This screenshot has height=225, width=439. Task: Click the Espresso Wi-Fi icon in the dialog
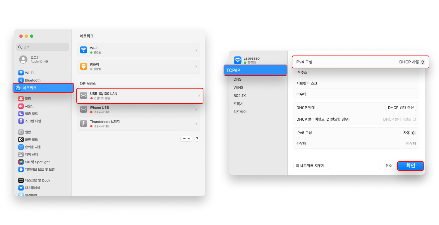coord(238,60)
